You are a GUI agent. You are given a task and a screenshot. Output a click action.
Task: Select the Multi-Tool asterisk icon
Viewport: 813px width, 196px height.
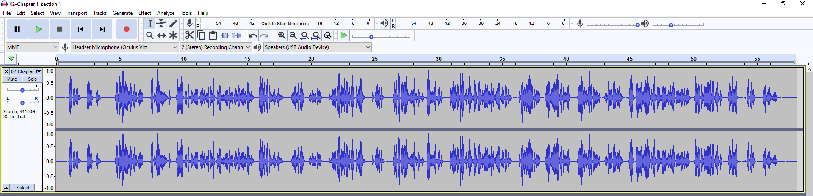click(173, 35)
